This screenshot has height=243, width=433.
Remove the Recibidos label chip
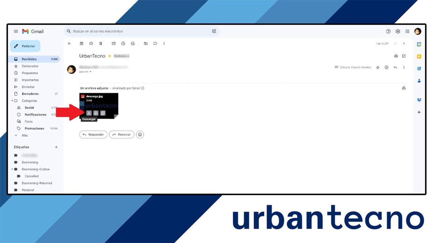pyautogui.click(x=128, y=56)
